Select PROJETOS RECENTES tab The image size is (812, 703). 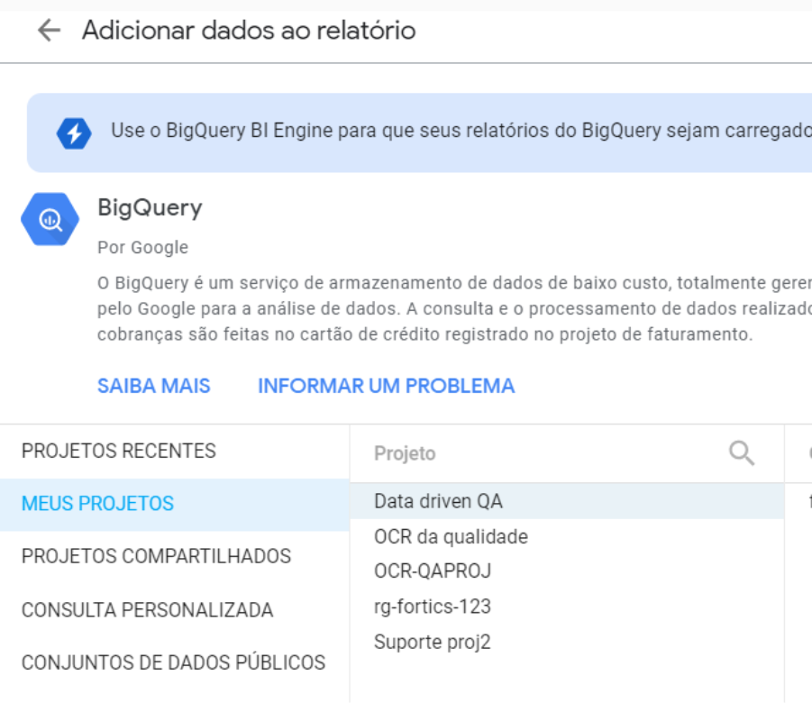click(x=175, y=452)
